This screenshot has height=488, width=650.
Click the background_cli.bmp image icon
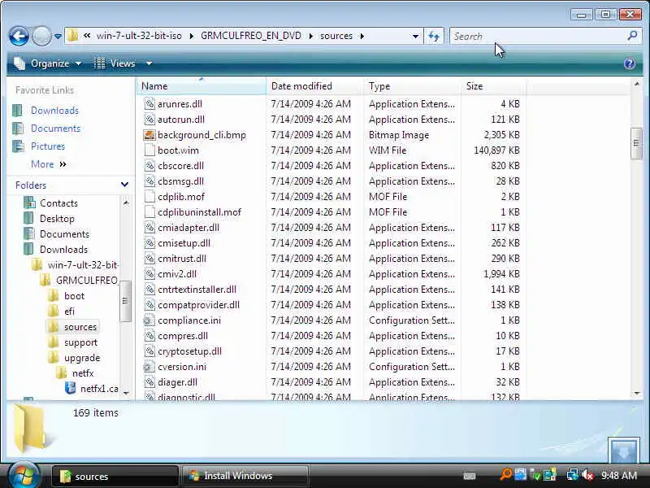[x=149, y=135]
